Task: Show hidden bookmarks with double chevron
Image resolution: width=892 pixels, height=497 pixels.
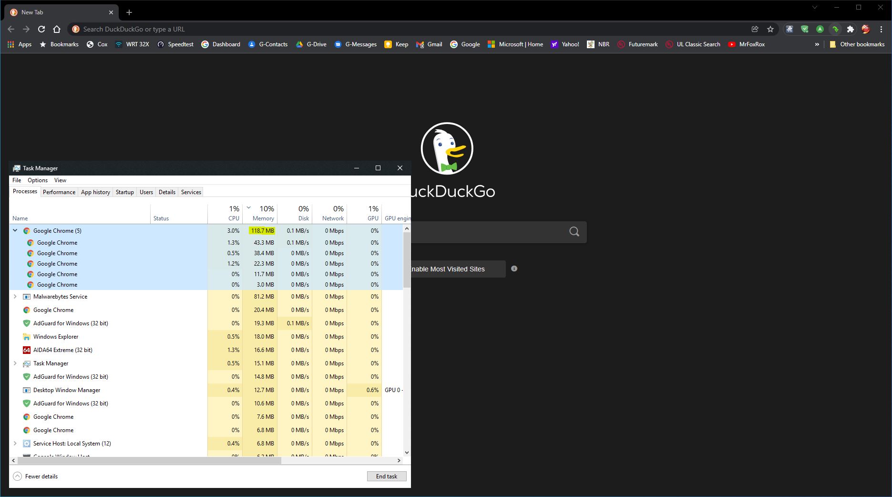Action: (817, 44)
